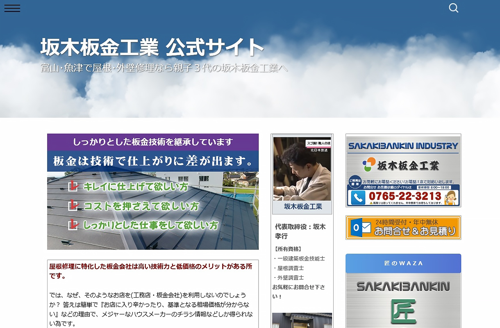Click the paragraph starting では、なぜ、そのようなお店を

[x=150, y=310]
